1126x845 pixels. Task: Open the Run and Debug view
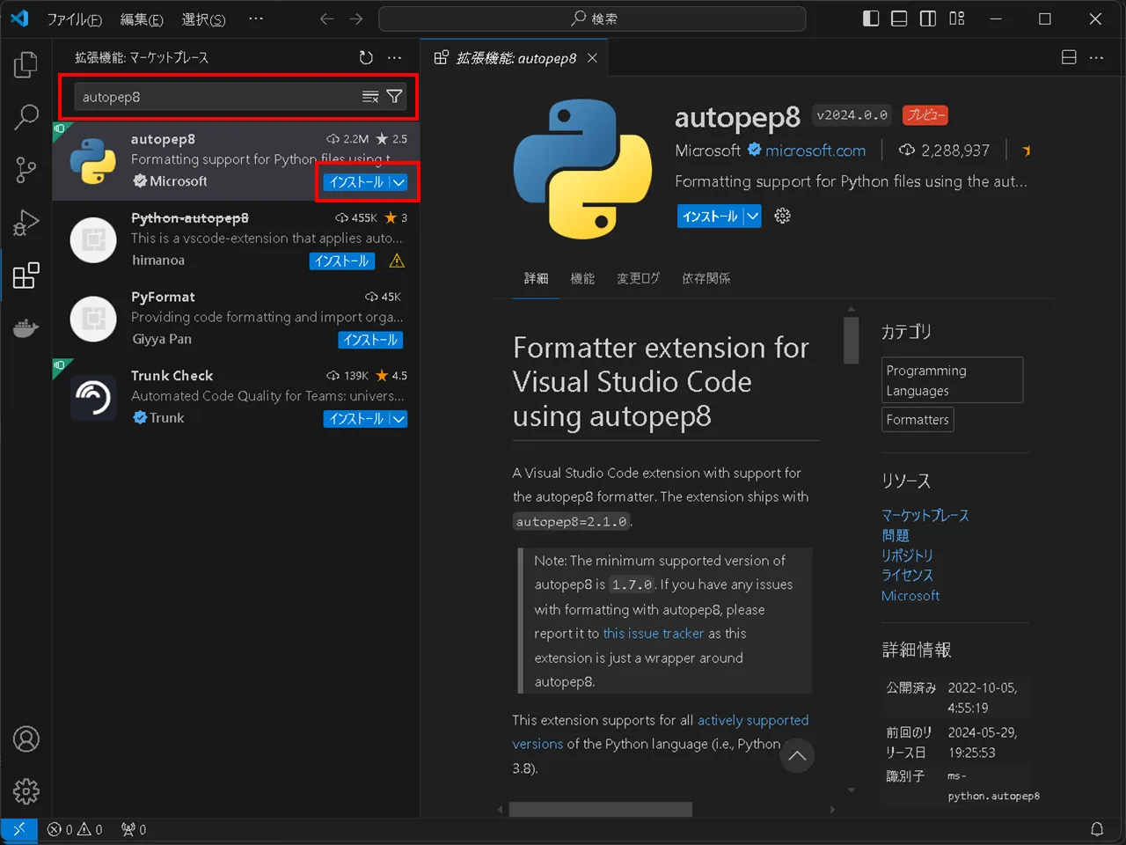(x=26, y=223)
